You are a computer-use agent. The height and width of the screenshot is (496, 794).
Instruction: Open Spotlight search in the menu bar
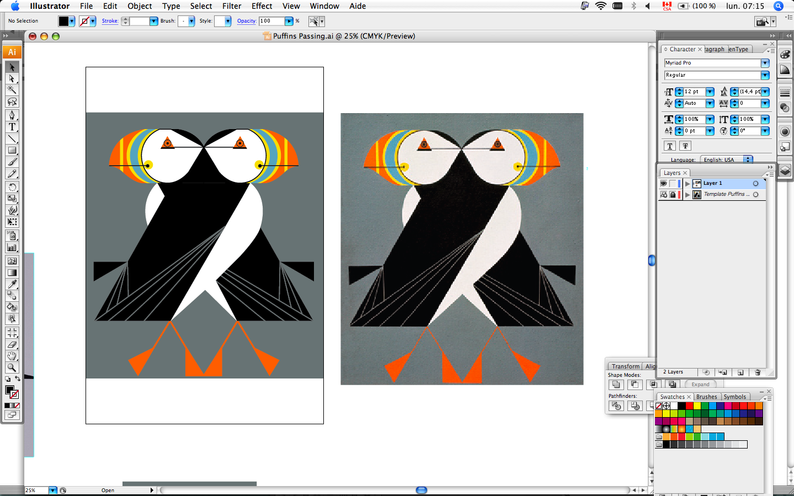coord(779,6)
